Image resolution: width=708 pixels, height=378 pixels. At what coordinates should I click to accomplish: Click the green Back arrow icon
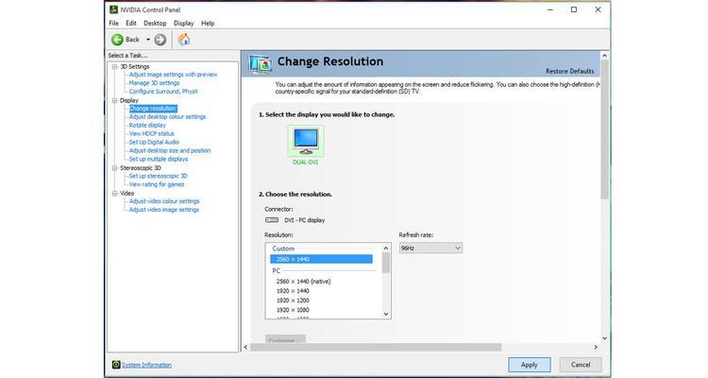coord(118,40)
